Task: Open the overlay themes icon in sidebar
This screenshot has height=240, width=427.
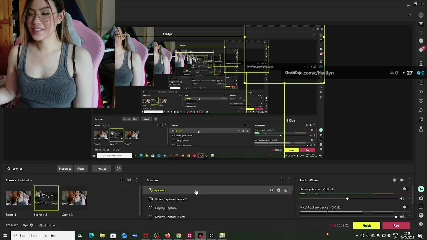Action: tap(421, 82)
